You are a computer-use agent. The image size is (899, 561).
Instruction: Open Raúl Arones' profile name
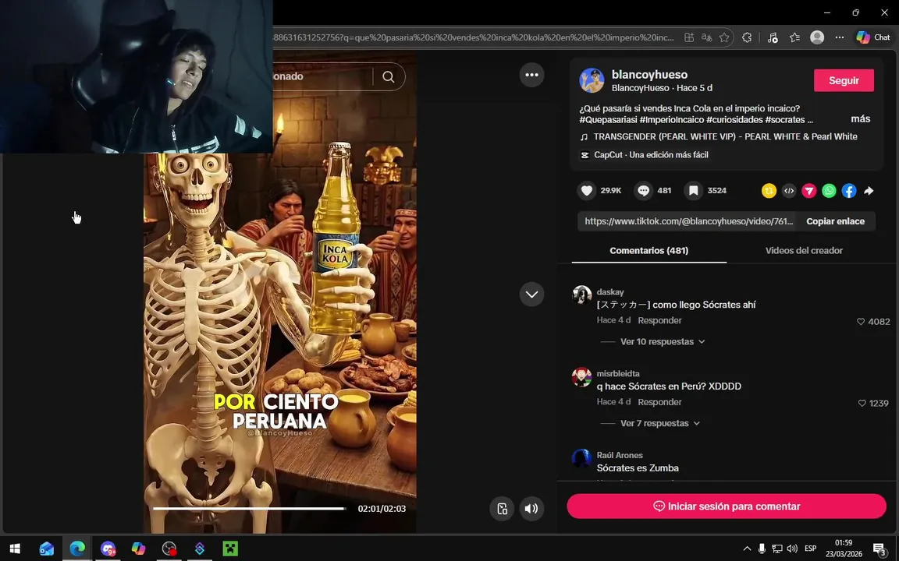(619, 456)
